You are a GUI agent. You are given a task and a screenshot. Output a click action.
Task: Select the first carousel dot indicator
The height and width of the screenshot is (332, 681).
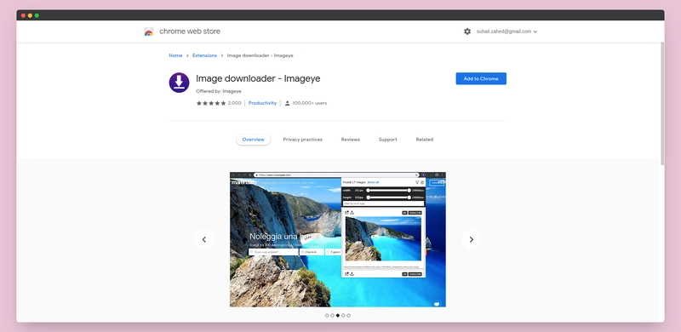click(327, 316)
